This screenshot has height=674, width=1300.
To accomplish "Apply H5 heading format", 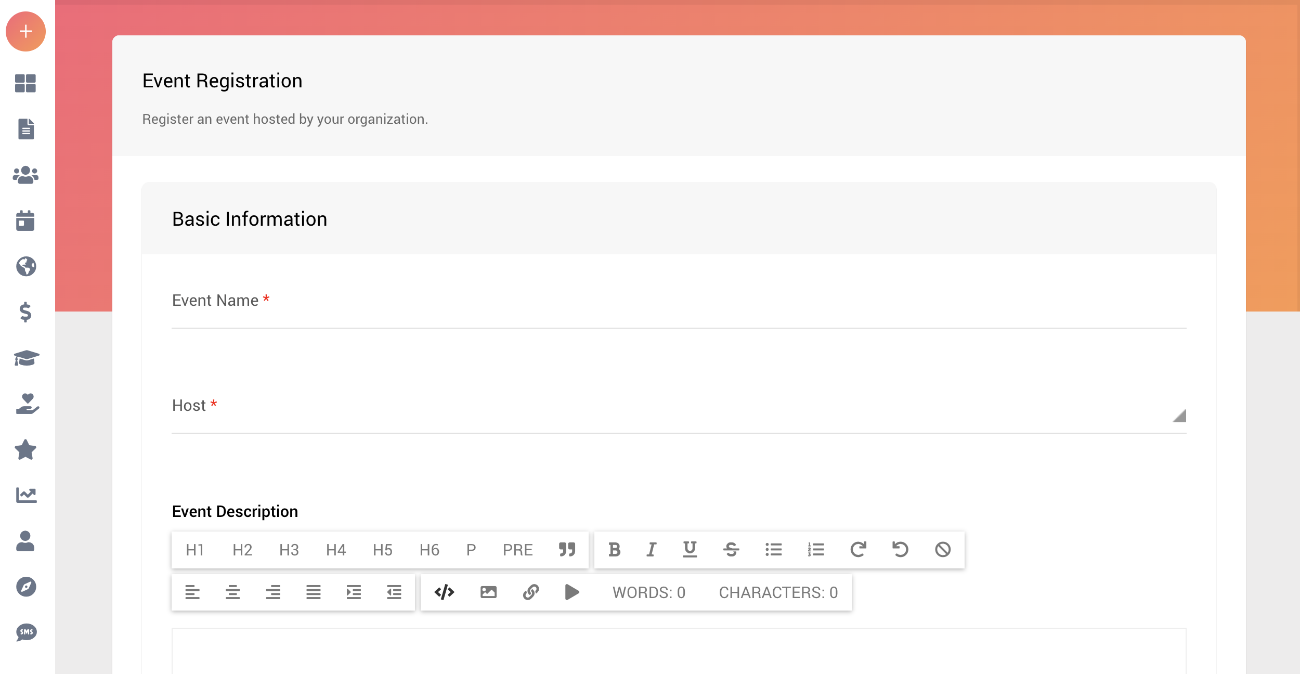I will 383,550.
